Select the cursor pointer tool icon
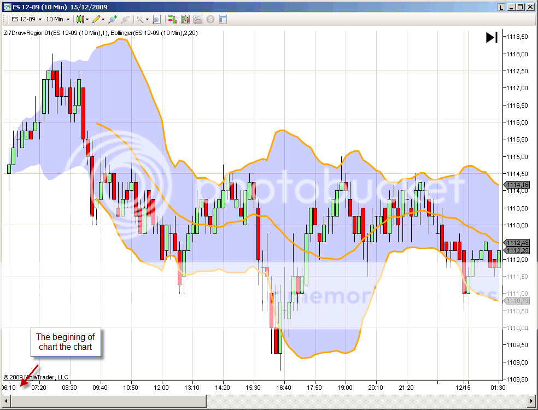 (140, 19)
